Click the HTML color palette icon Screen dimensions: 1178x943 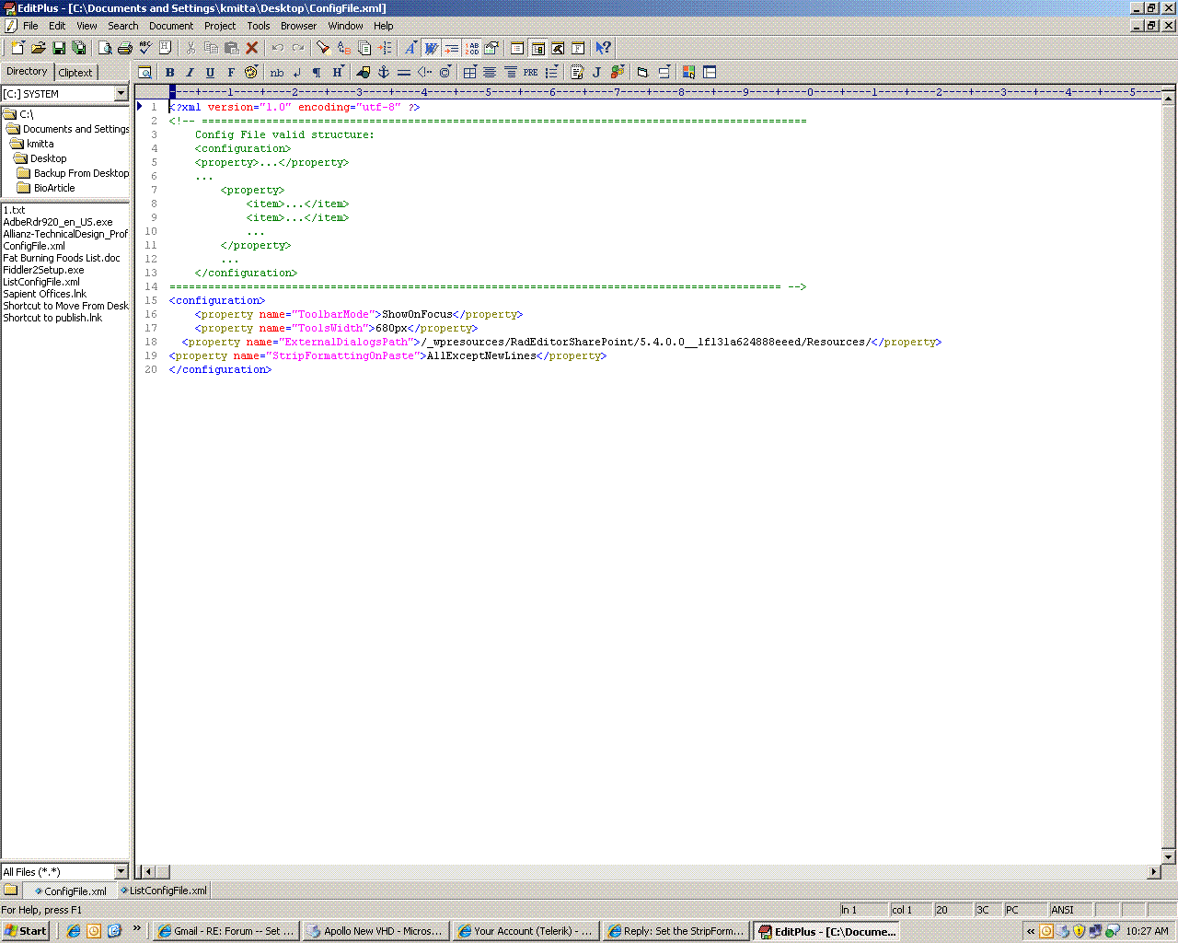coord(250,72)
